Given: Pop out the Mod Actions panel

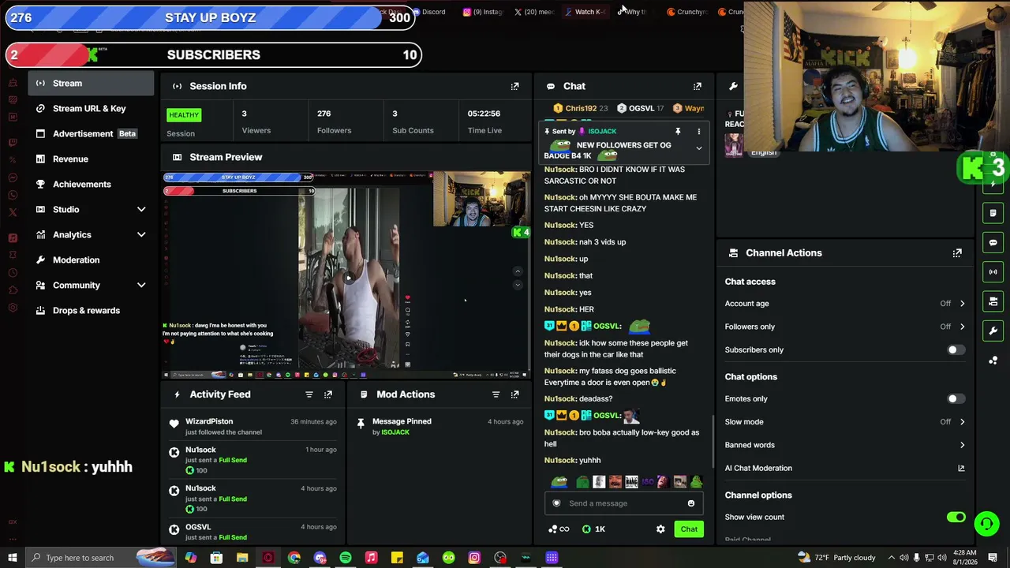Looking at the screenshot, I should (514, 394).
